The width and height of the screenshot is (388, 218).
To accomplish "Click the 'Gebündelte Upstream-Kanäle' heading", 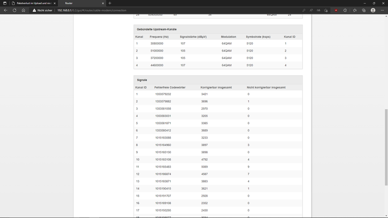I will tap(157, 29).
